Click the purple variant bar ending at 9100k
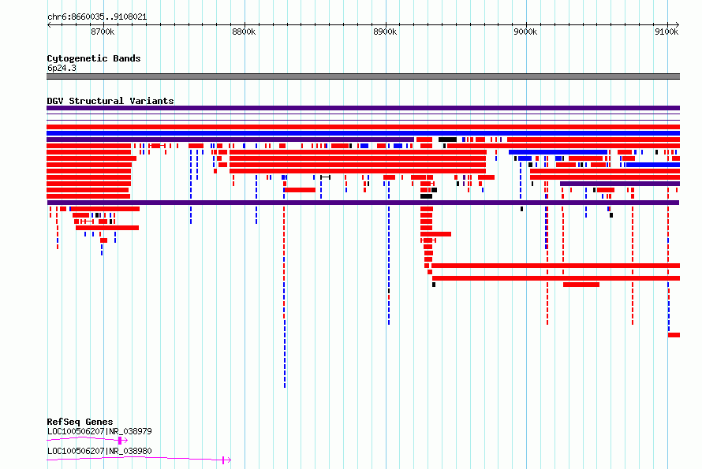Image resolution: width=702 pixels, height=469 pixels. (620, 184)
